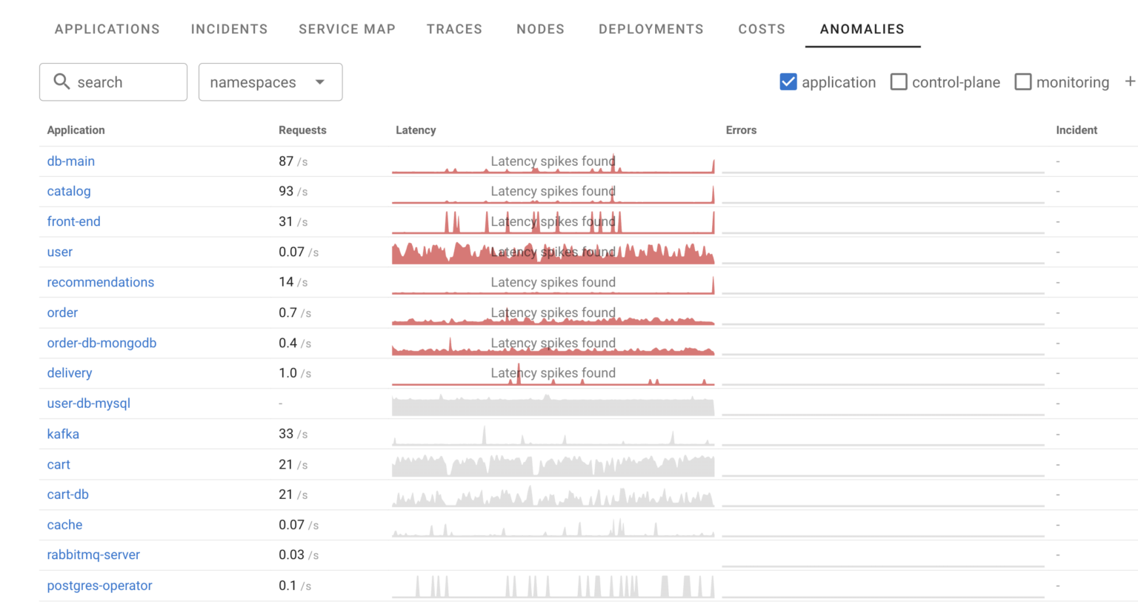Open the front-end application details
This screenshot has width=1138, height=613.
point(74,221)
